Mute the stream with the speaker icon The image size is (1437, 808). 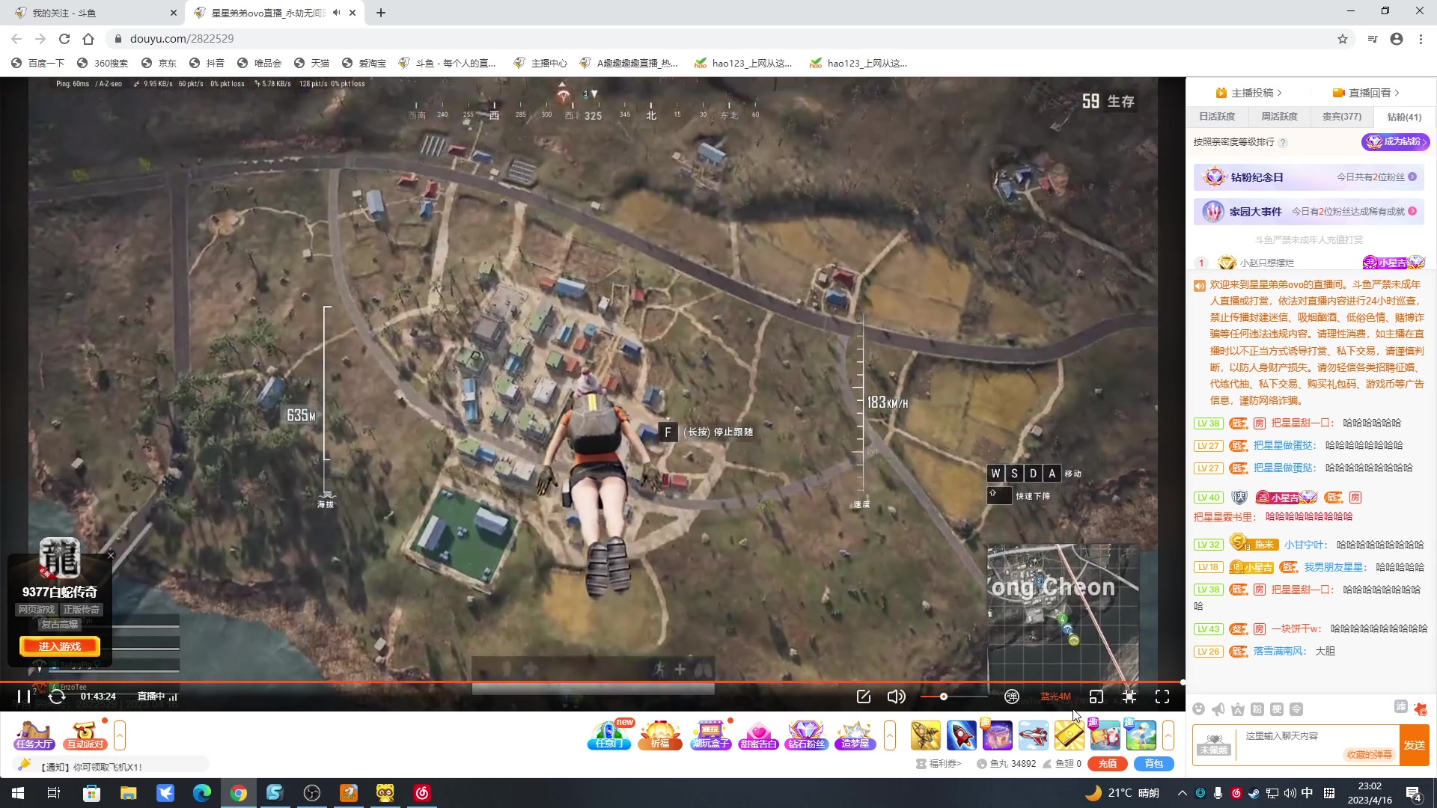pyautogui.click(x=896, y=697)
